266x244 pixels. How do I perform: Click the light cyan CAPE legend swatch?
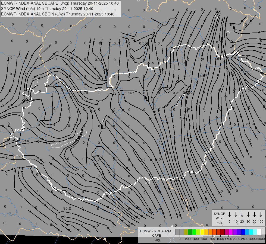255,232
